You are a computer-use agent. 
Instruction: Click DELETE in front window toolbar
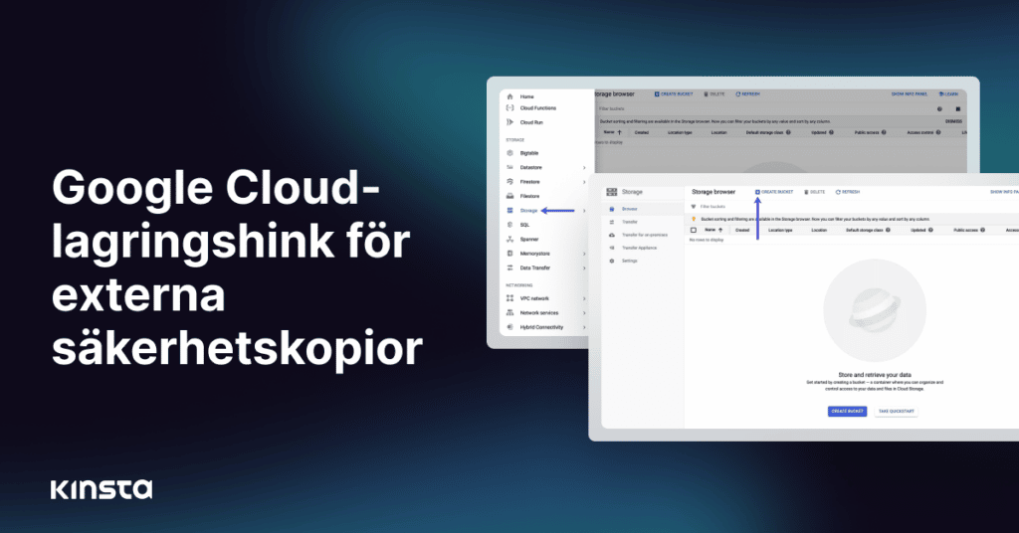pos(814,192)
